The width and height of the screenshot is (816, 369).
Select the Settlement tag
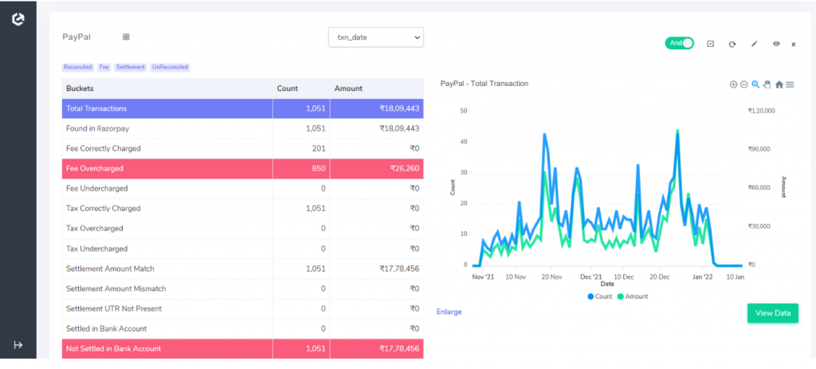point(131,67)
